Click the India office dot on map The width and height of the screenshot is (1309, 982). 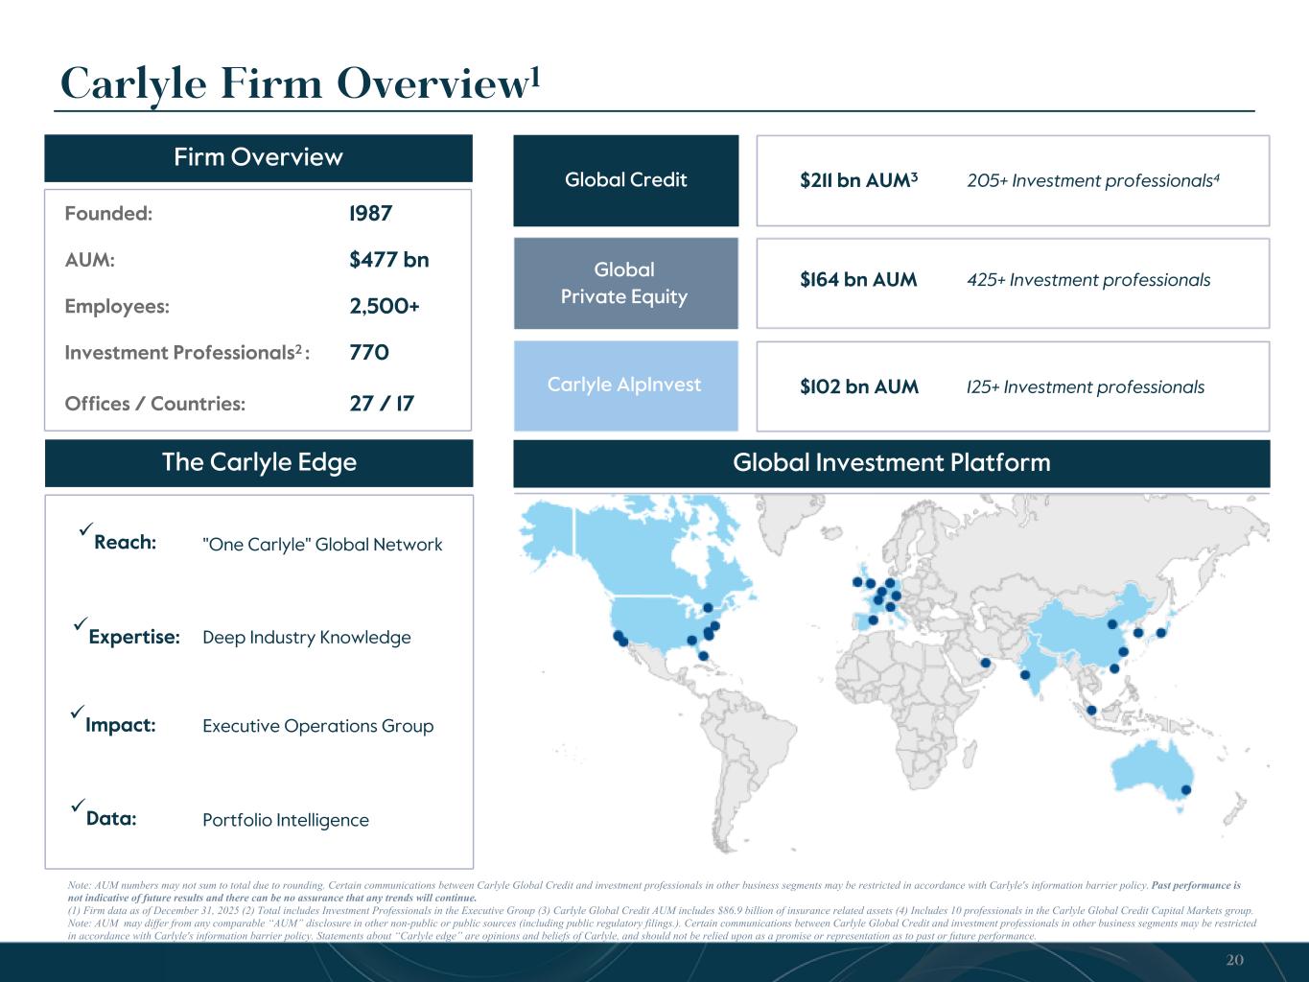[1025, 674]
